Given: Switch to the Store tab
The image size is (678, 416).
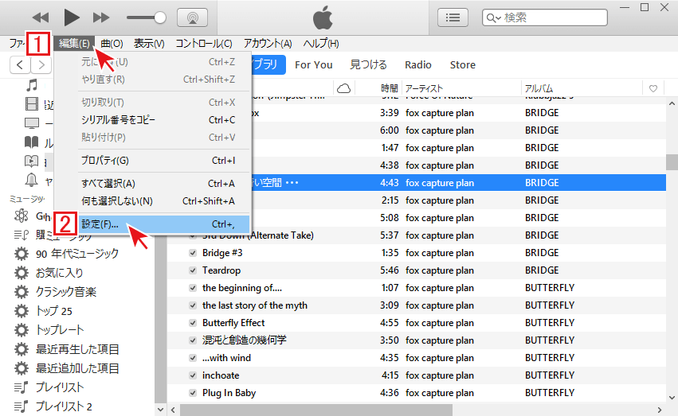Looking at the screenshot, I should tap(462, 64).
